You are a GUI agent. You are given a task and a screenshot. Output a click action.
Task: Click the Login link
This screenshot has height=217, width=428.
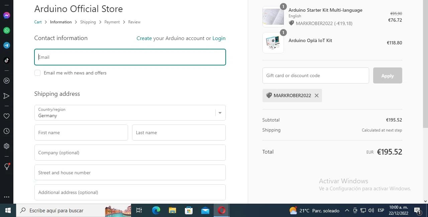coord(219,38)
